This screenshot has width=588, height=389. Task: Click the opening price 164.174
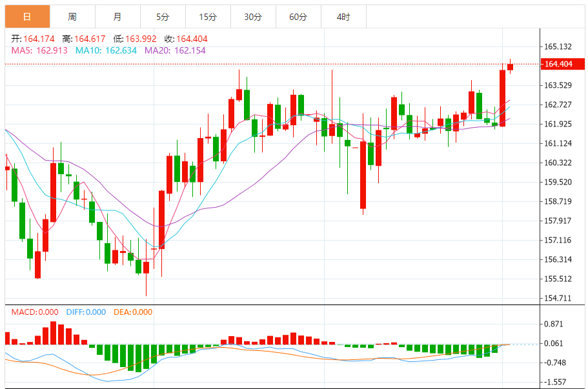39,39
